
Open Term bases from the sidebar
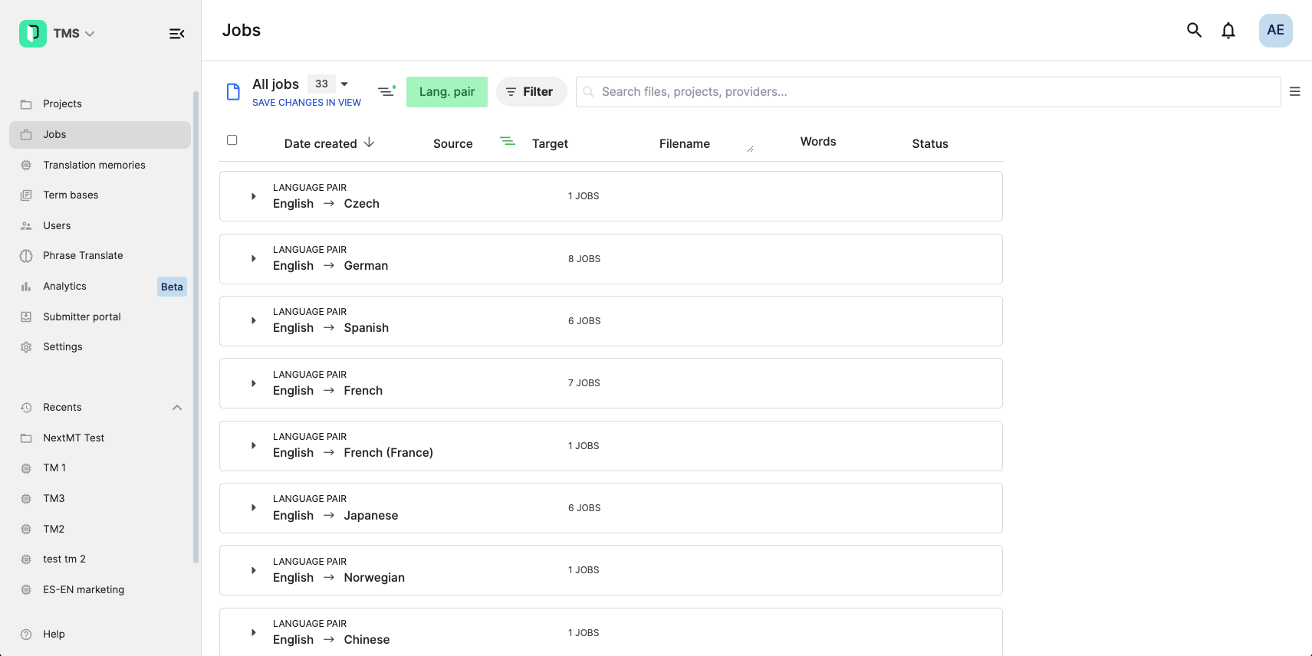tap(71, 195)
